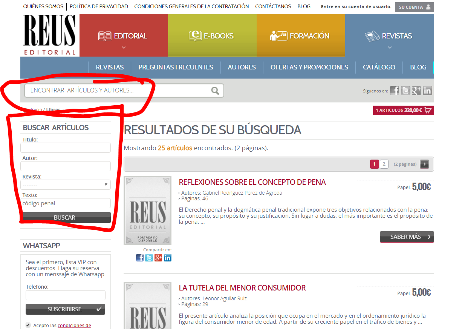Open Quiénes Somos link

tap(43, 6)
